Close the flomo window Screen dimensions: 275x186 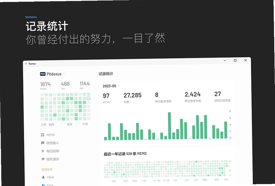pyautogui.click(x=245, y=60)
